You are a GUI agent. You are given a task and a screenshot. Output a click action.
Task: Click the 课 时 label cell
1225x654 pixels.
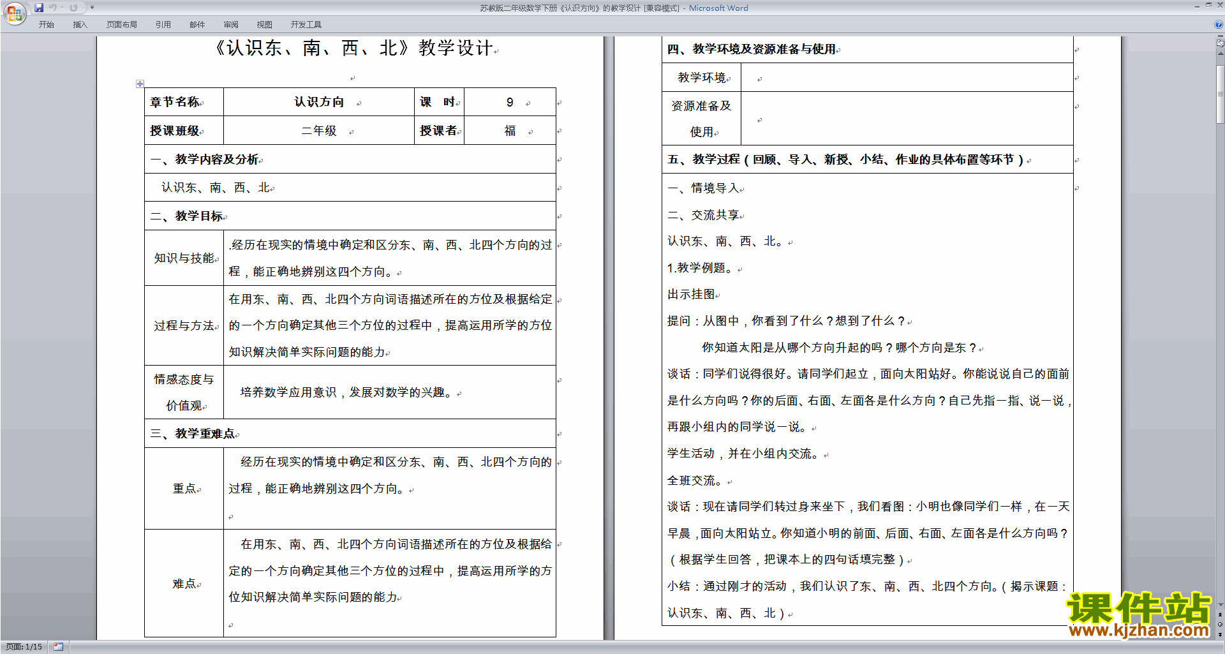click(439, 102)
